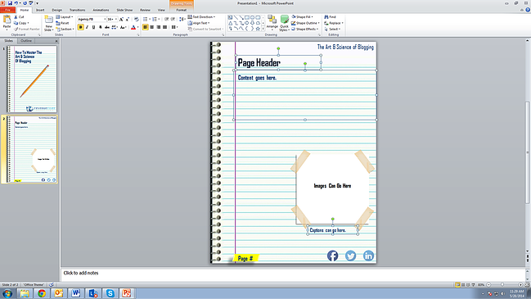The height and width of the screenshot is (299, 531).
Task: Launch PowerPoint from the Windows taskbar
Action: click(126, 293)
